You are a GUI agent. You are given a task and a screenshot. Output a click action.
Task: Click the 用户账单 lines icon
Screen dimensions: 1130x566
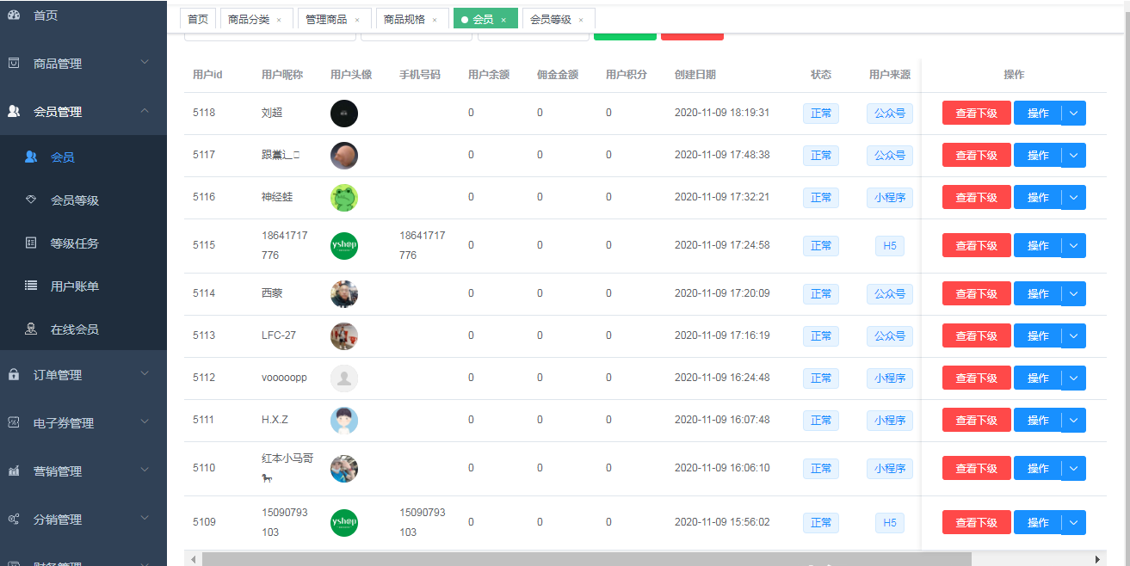[31, 286]
